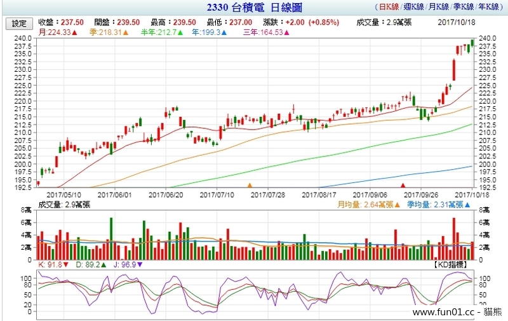Click the orange triangle marker on price axis
The image size is (508, 321).
[250, 186]
